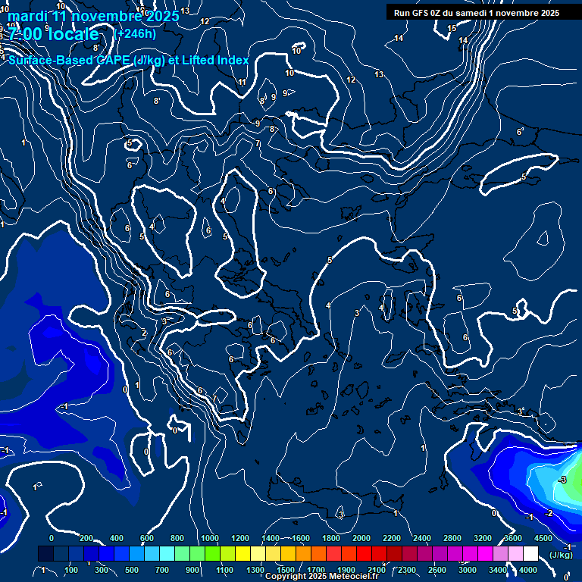Image resolution: width=582 pixels, height=582 pixels.
Task: Click the '4000' legend value
Action: [527, 570]
